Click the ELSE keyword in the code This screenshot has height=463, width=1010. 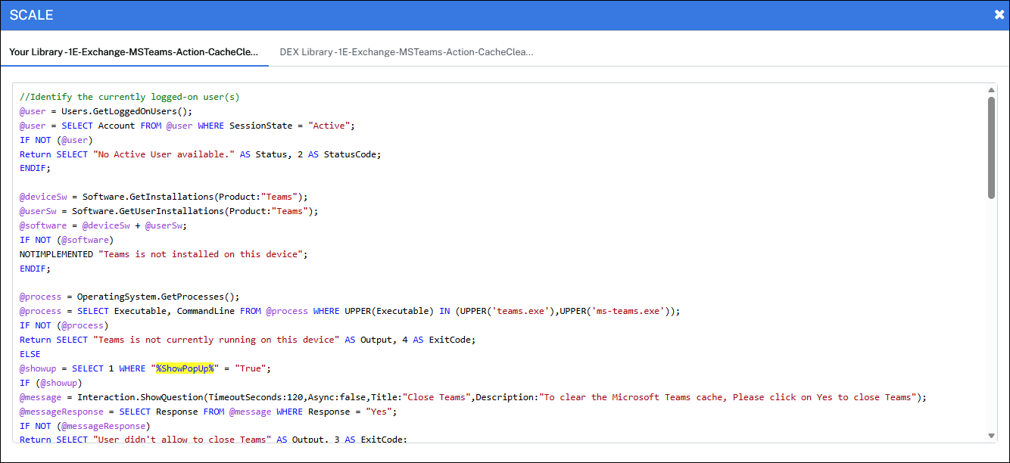(x=30, y=354)
